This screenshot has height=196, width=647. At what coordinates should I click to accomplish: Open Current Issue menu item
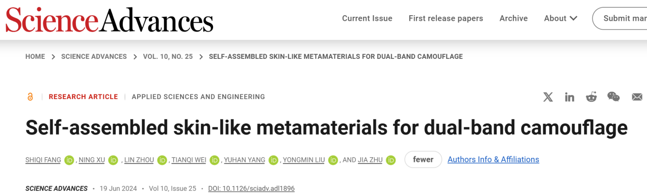(x=367, y=18)
